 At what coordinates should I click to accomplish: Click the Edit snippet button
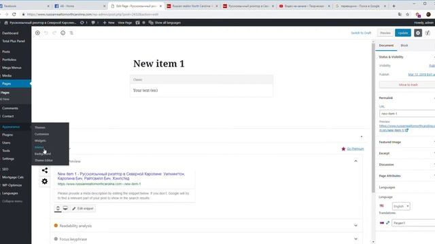83,208
